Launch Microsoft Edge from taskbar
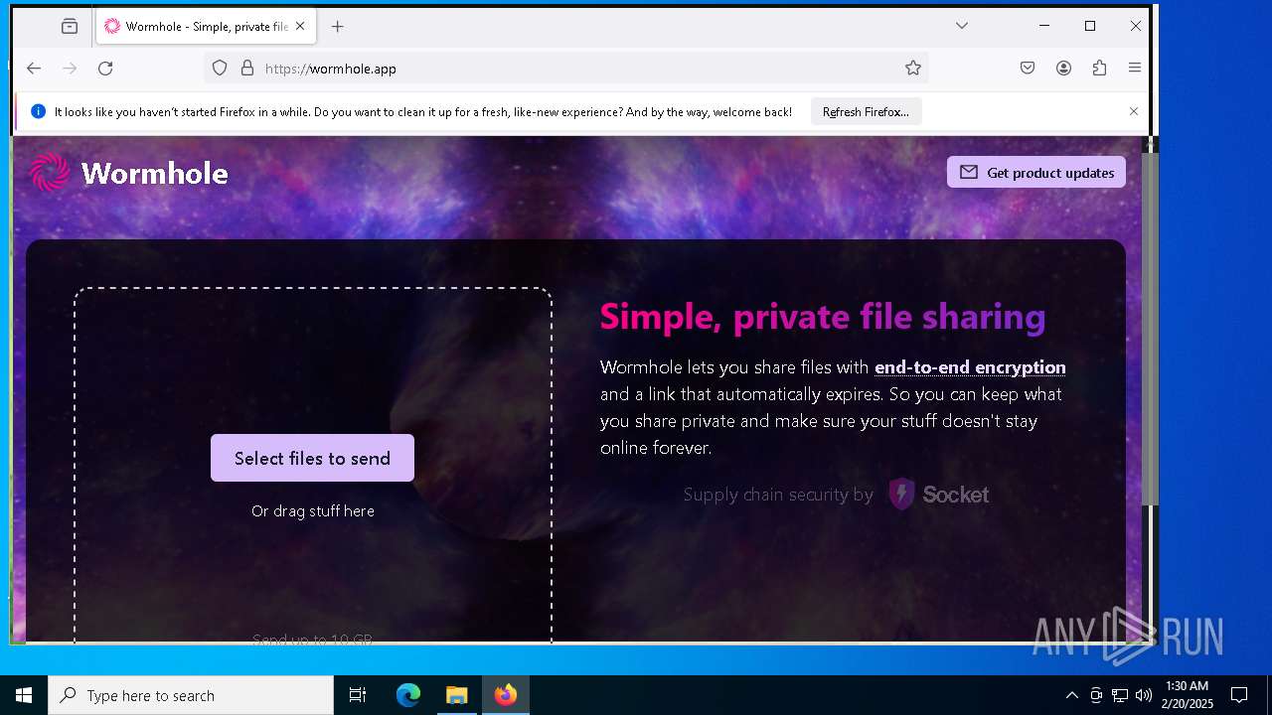 [408, 695]
